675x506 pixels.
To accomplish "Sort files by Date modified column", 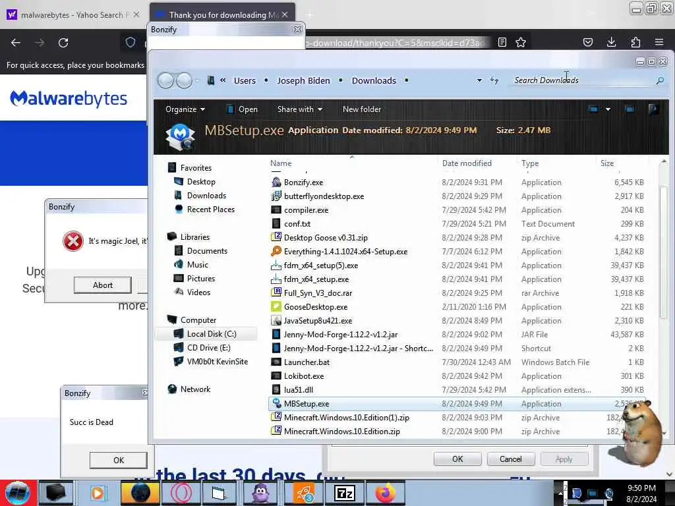I will click(477, 163).
